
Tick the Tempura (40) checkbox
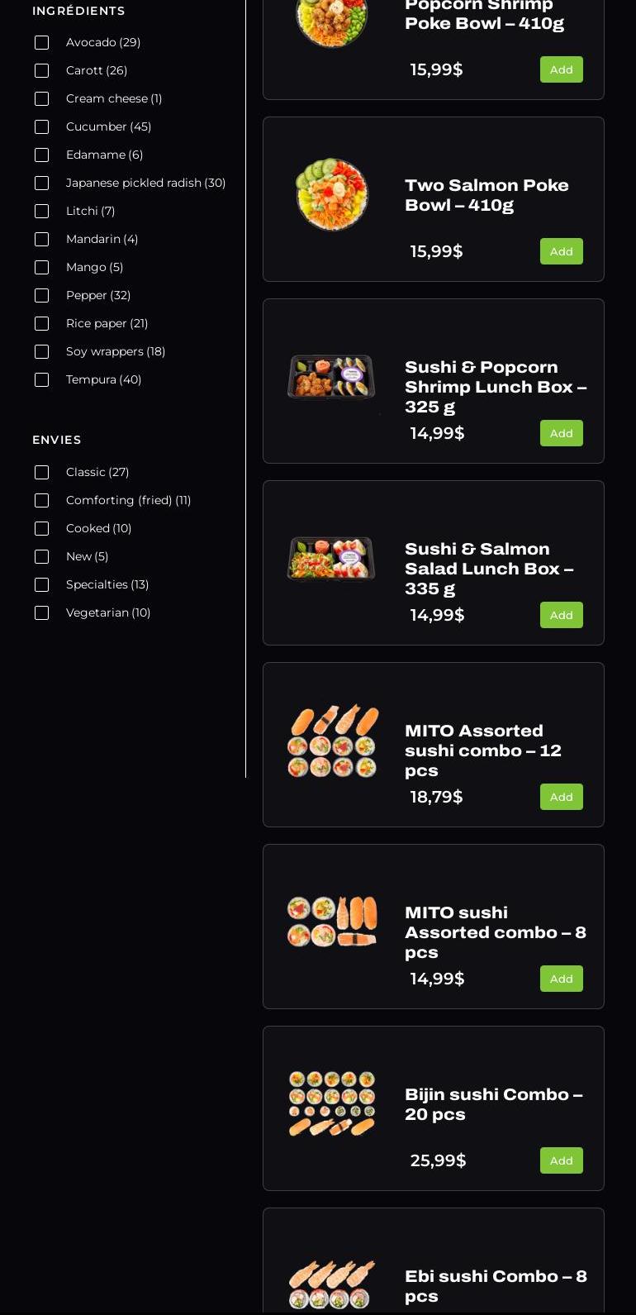coord(41,379)
